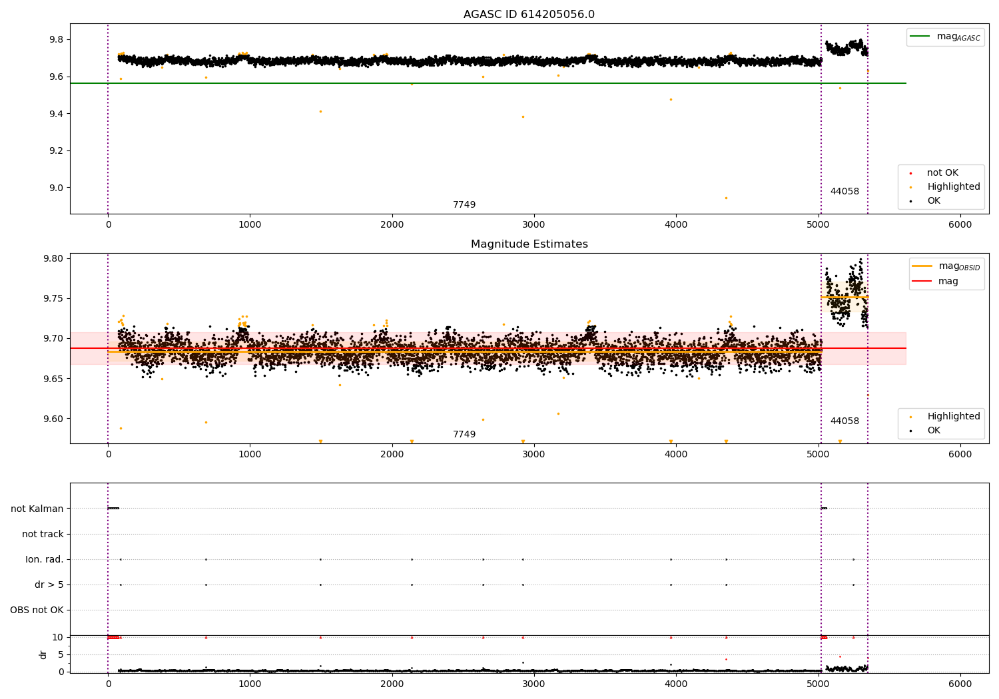Click the 5000 x-tick under the bottom plot
The height and width of the screenshot is (699, 999).
point(818,684)
